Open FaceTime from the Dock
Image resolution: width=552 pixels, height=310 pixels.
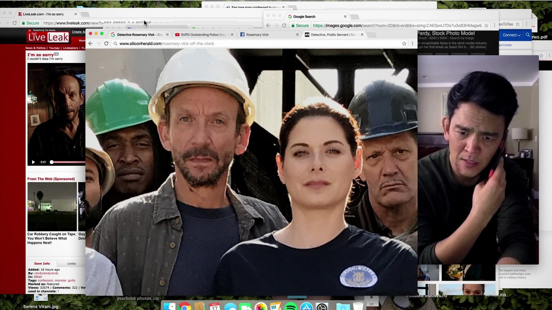[x=245, y=306]
